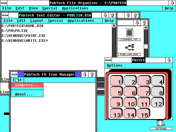176x132 pixels.
Task: Click file list scrollbar up arrow
Action: 146,28
